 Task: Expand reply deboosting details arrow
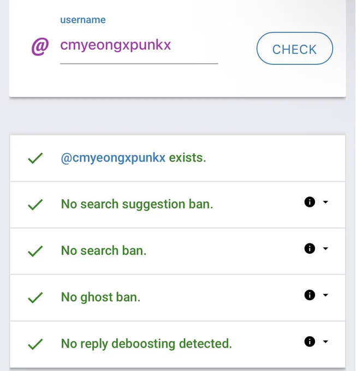coord(325,342)
